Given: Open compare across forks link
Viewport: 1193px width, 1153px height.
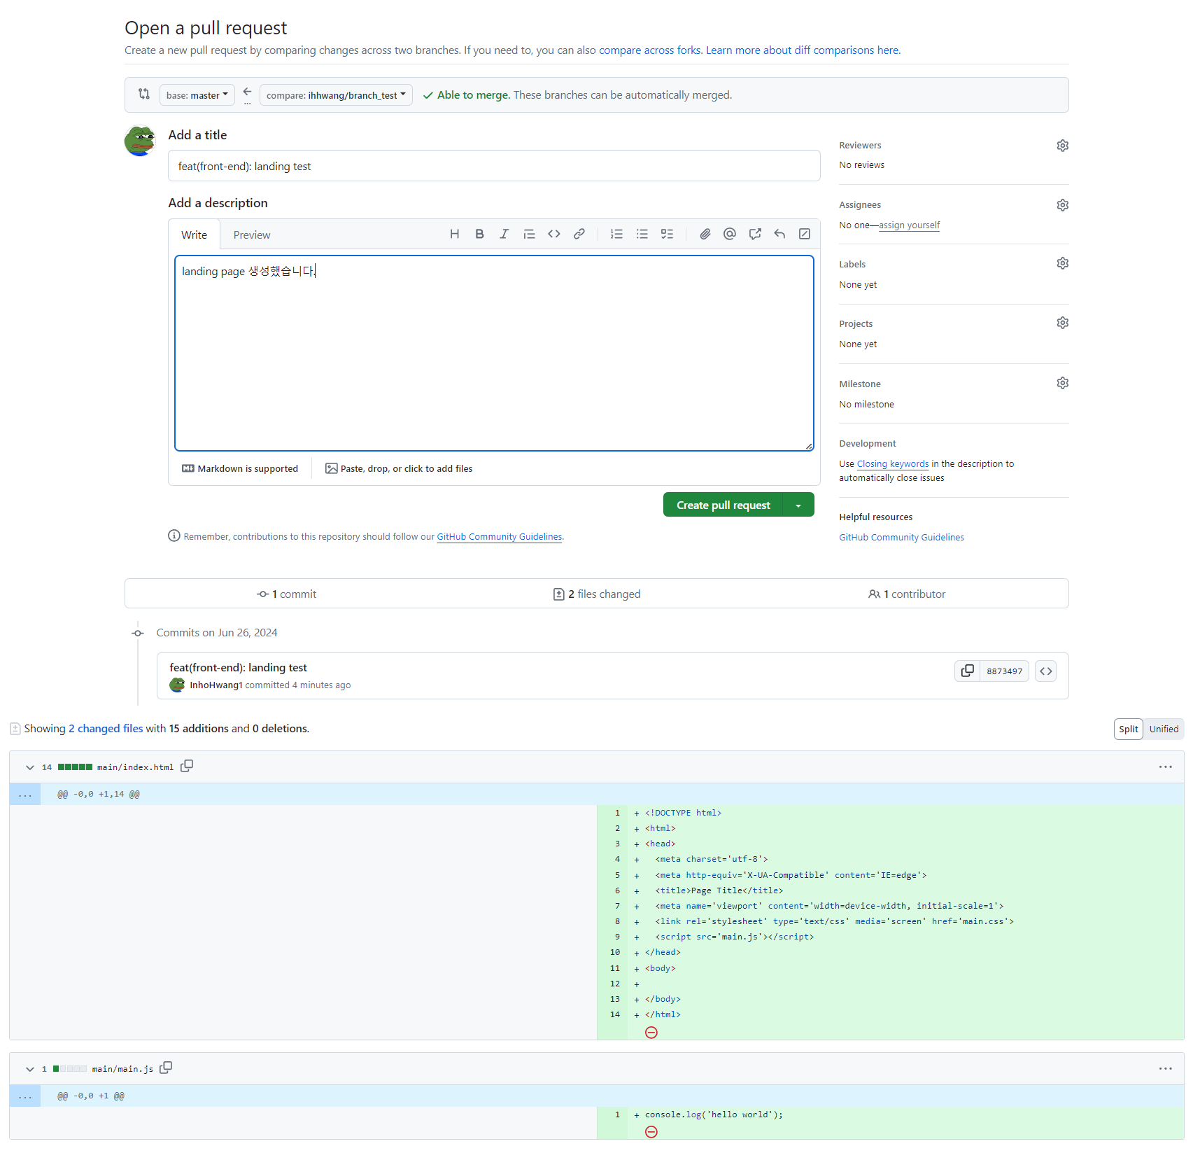Looking at the screenshot, I should point(649,50).
